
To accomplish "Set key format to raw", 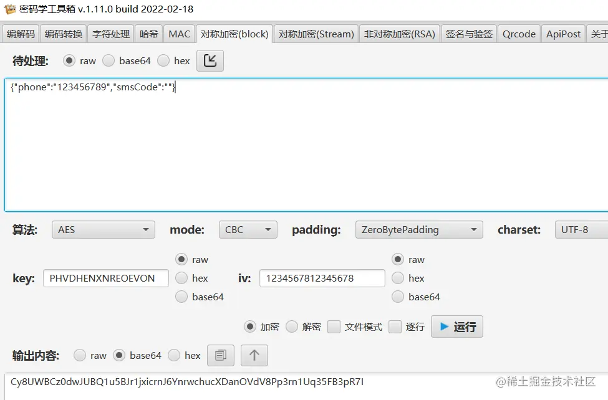I will (x=181, y=259).
